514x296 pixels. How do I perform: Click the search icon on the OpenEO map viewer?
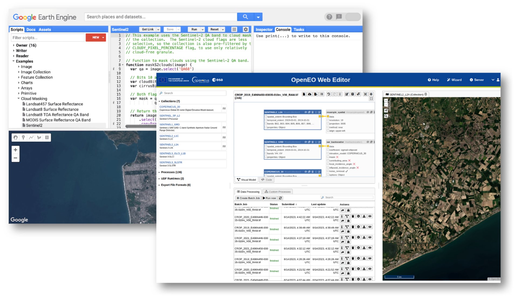pyautogui.click(x=386, y=116)
